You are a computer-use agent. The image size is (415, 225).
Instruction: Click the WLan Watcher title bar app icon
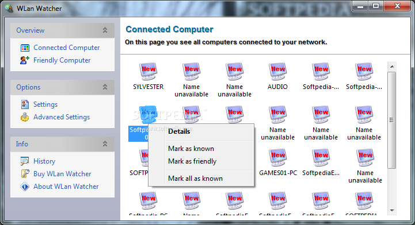pos(9,8)
